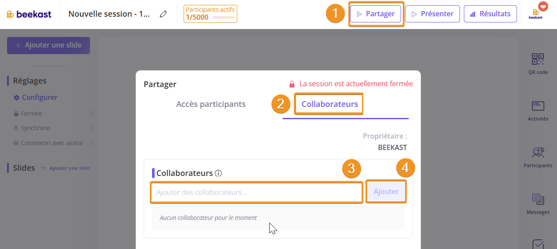The width and height of the screenshot is (557, 249).
Task: Click the Partager button
Action: point(376,14)
